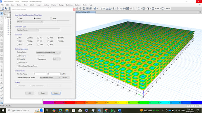202x113 pixels.
Task: Enable the Show Values checkbox
Action: [18, 63]
